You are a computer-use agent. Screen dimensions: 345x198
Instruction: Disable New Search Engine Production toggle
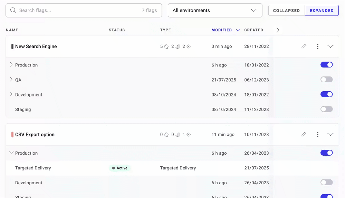[x=326, y=65]
